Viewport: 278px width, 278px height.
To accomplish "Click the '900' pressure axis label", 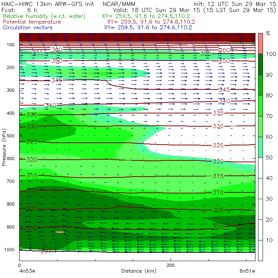I will pyautogui.click(x=11, y=227).
